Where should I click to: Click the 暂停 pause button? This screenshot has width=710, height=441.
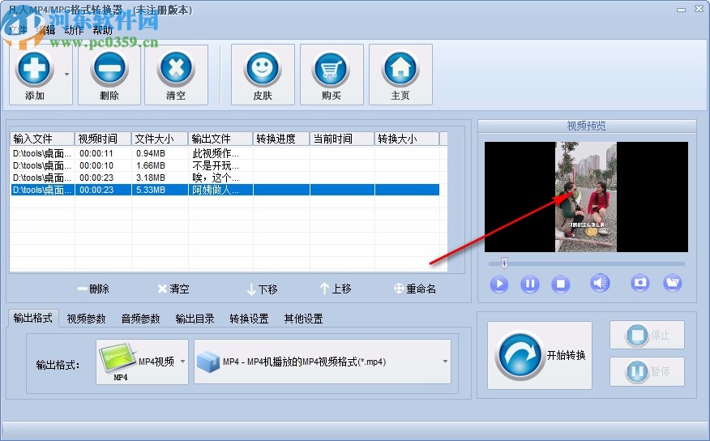[x=647, y=371]
